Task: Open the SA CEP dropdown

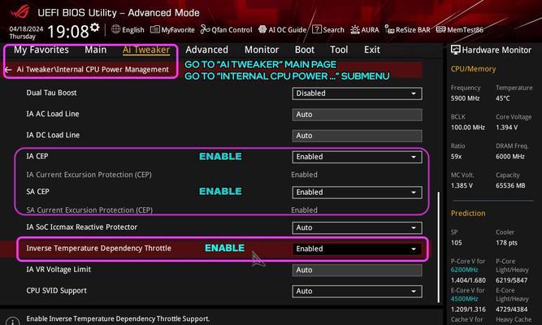Action: click(357, 193)
